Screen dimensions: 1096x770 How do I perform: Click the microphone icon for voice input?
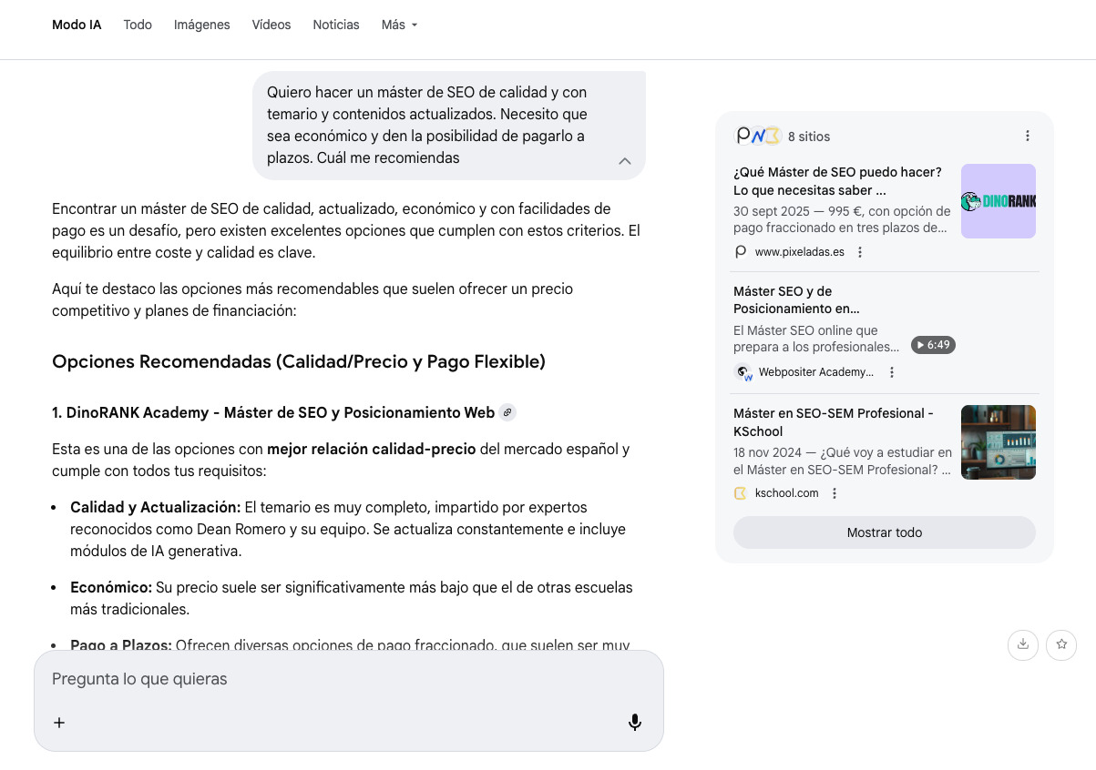634,722
